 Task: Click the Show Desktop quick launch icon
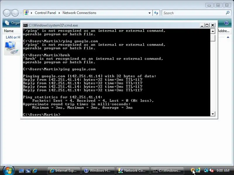[x=21, y=171]
